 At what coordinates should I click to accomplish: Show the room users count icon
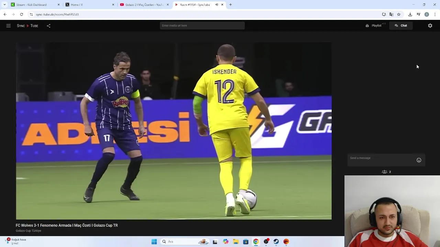385,172
